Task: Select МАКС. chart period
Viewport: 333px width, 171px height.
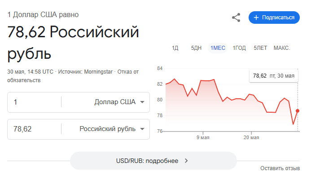Action: coord(281,48)
